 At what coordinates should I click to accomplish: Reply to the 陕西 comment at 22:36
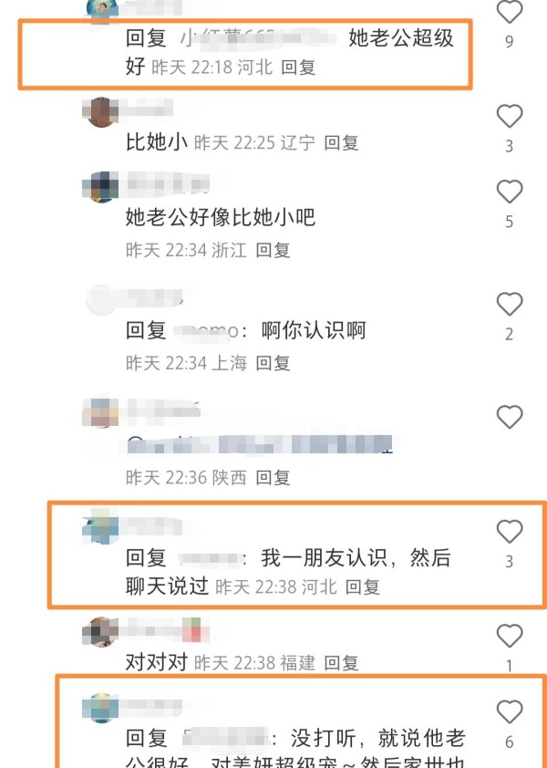coord(273,477)
